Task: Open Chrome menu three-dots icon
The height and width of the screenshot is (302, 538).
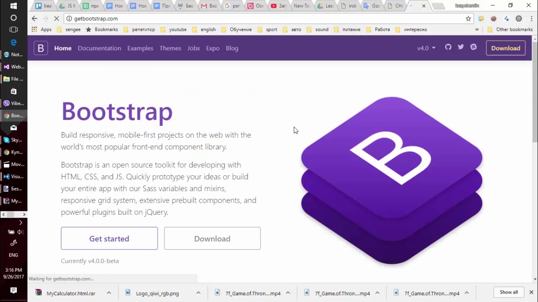Action: 531,18
